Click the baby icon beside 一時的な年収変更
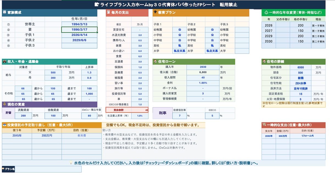The image size is (335, 175). [266, 13]
